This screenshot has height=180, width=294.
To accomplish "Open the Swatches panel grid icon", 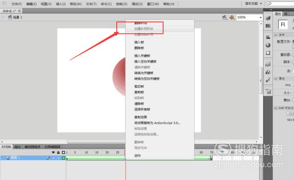I will 268,26.
